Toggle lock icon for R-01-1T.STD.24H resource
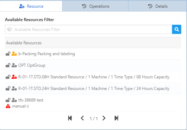 tap(8, 89)
